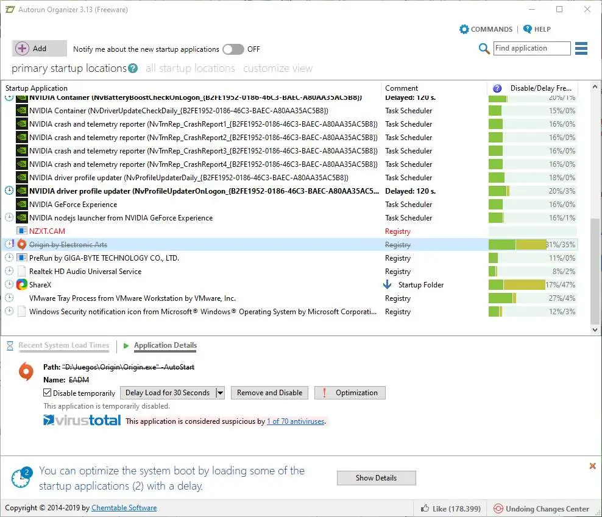
Task: Click the clock icon on PreRun row
Action: pyautogui.click(x=9, y=258)
